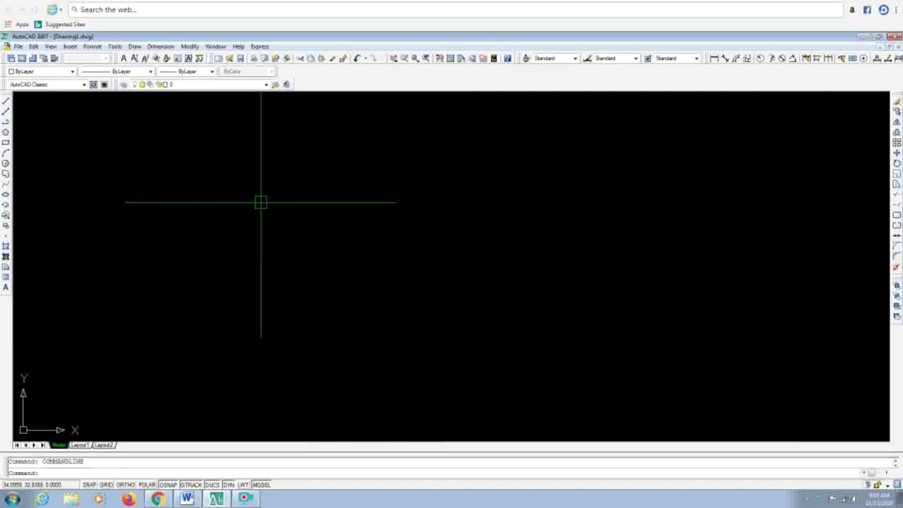The image size is (903, 508).
Task: Click the Text Style icon beside Standard
Action: tap(526, 59)
